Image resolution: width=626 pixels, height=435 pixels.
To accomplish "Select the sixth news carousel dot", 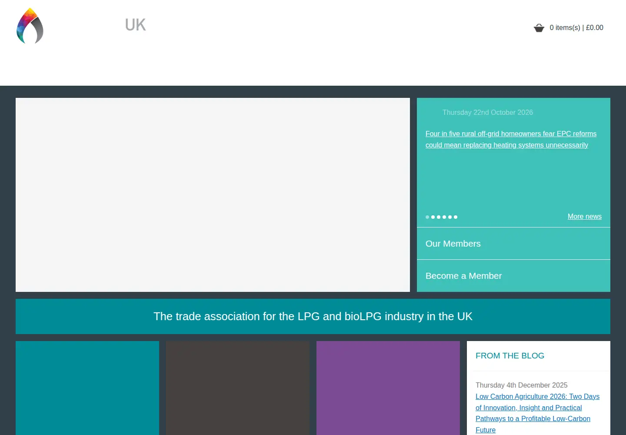I will [x=456, y=217].
